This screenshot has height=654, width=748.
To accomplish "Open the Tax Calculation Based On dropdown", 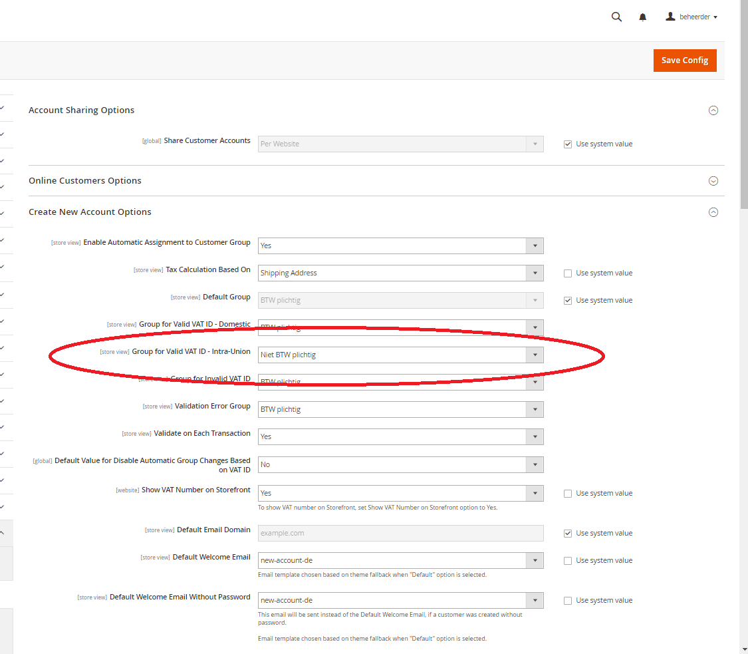I will coord(535,273).
